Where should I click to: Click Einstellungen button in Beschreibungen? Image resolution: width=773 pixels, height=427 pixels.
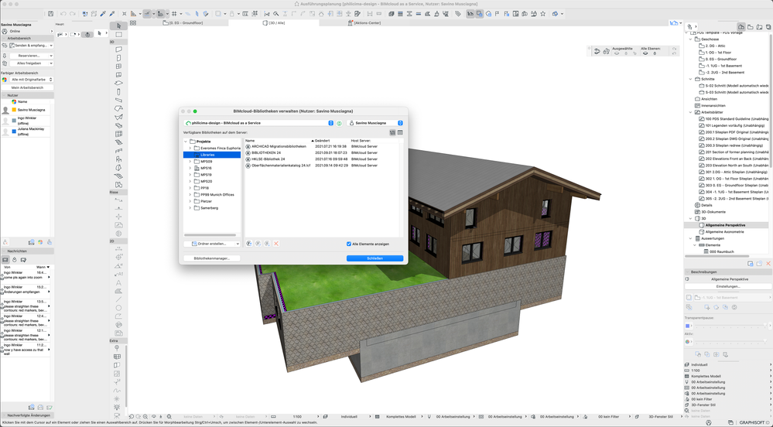728,286
